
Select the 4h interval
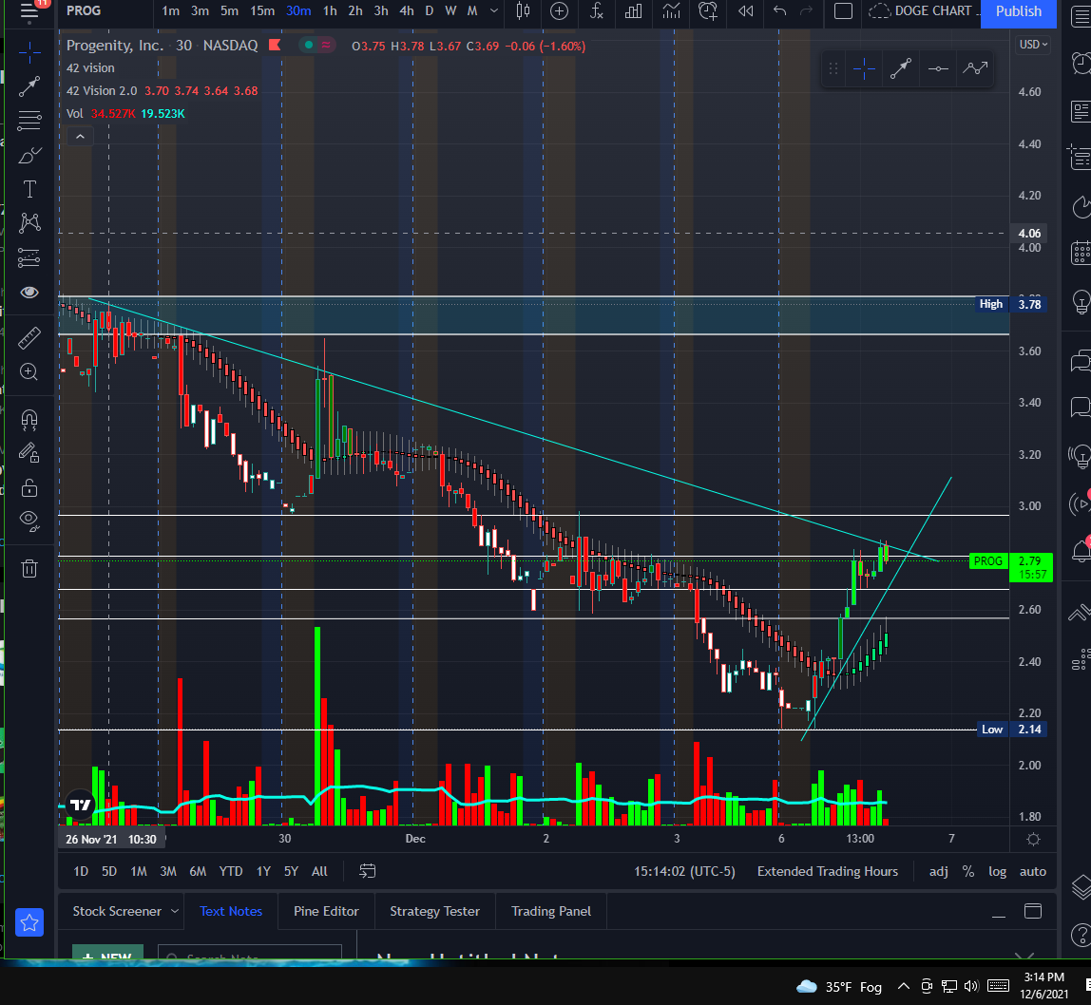[407, 11]
